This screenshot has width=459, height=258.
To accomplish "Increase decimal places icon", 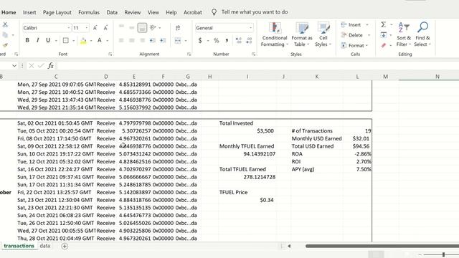I will click(x=239, y=40).
